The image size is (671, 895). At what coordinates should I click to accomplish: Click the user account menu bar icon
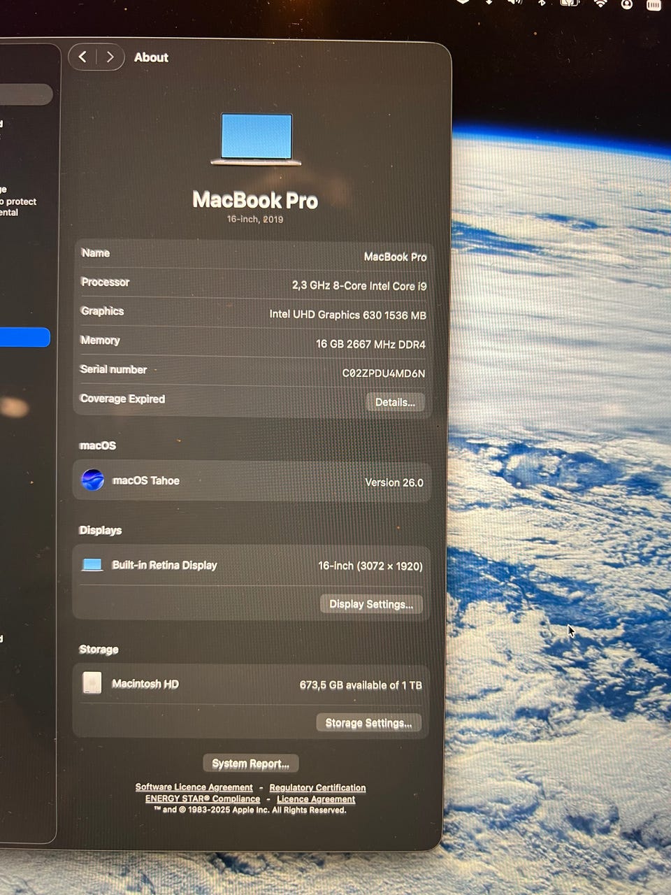(627, 4)
